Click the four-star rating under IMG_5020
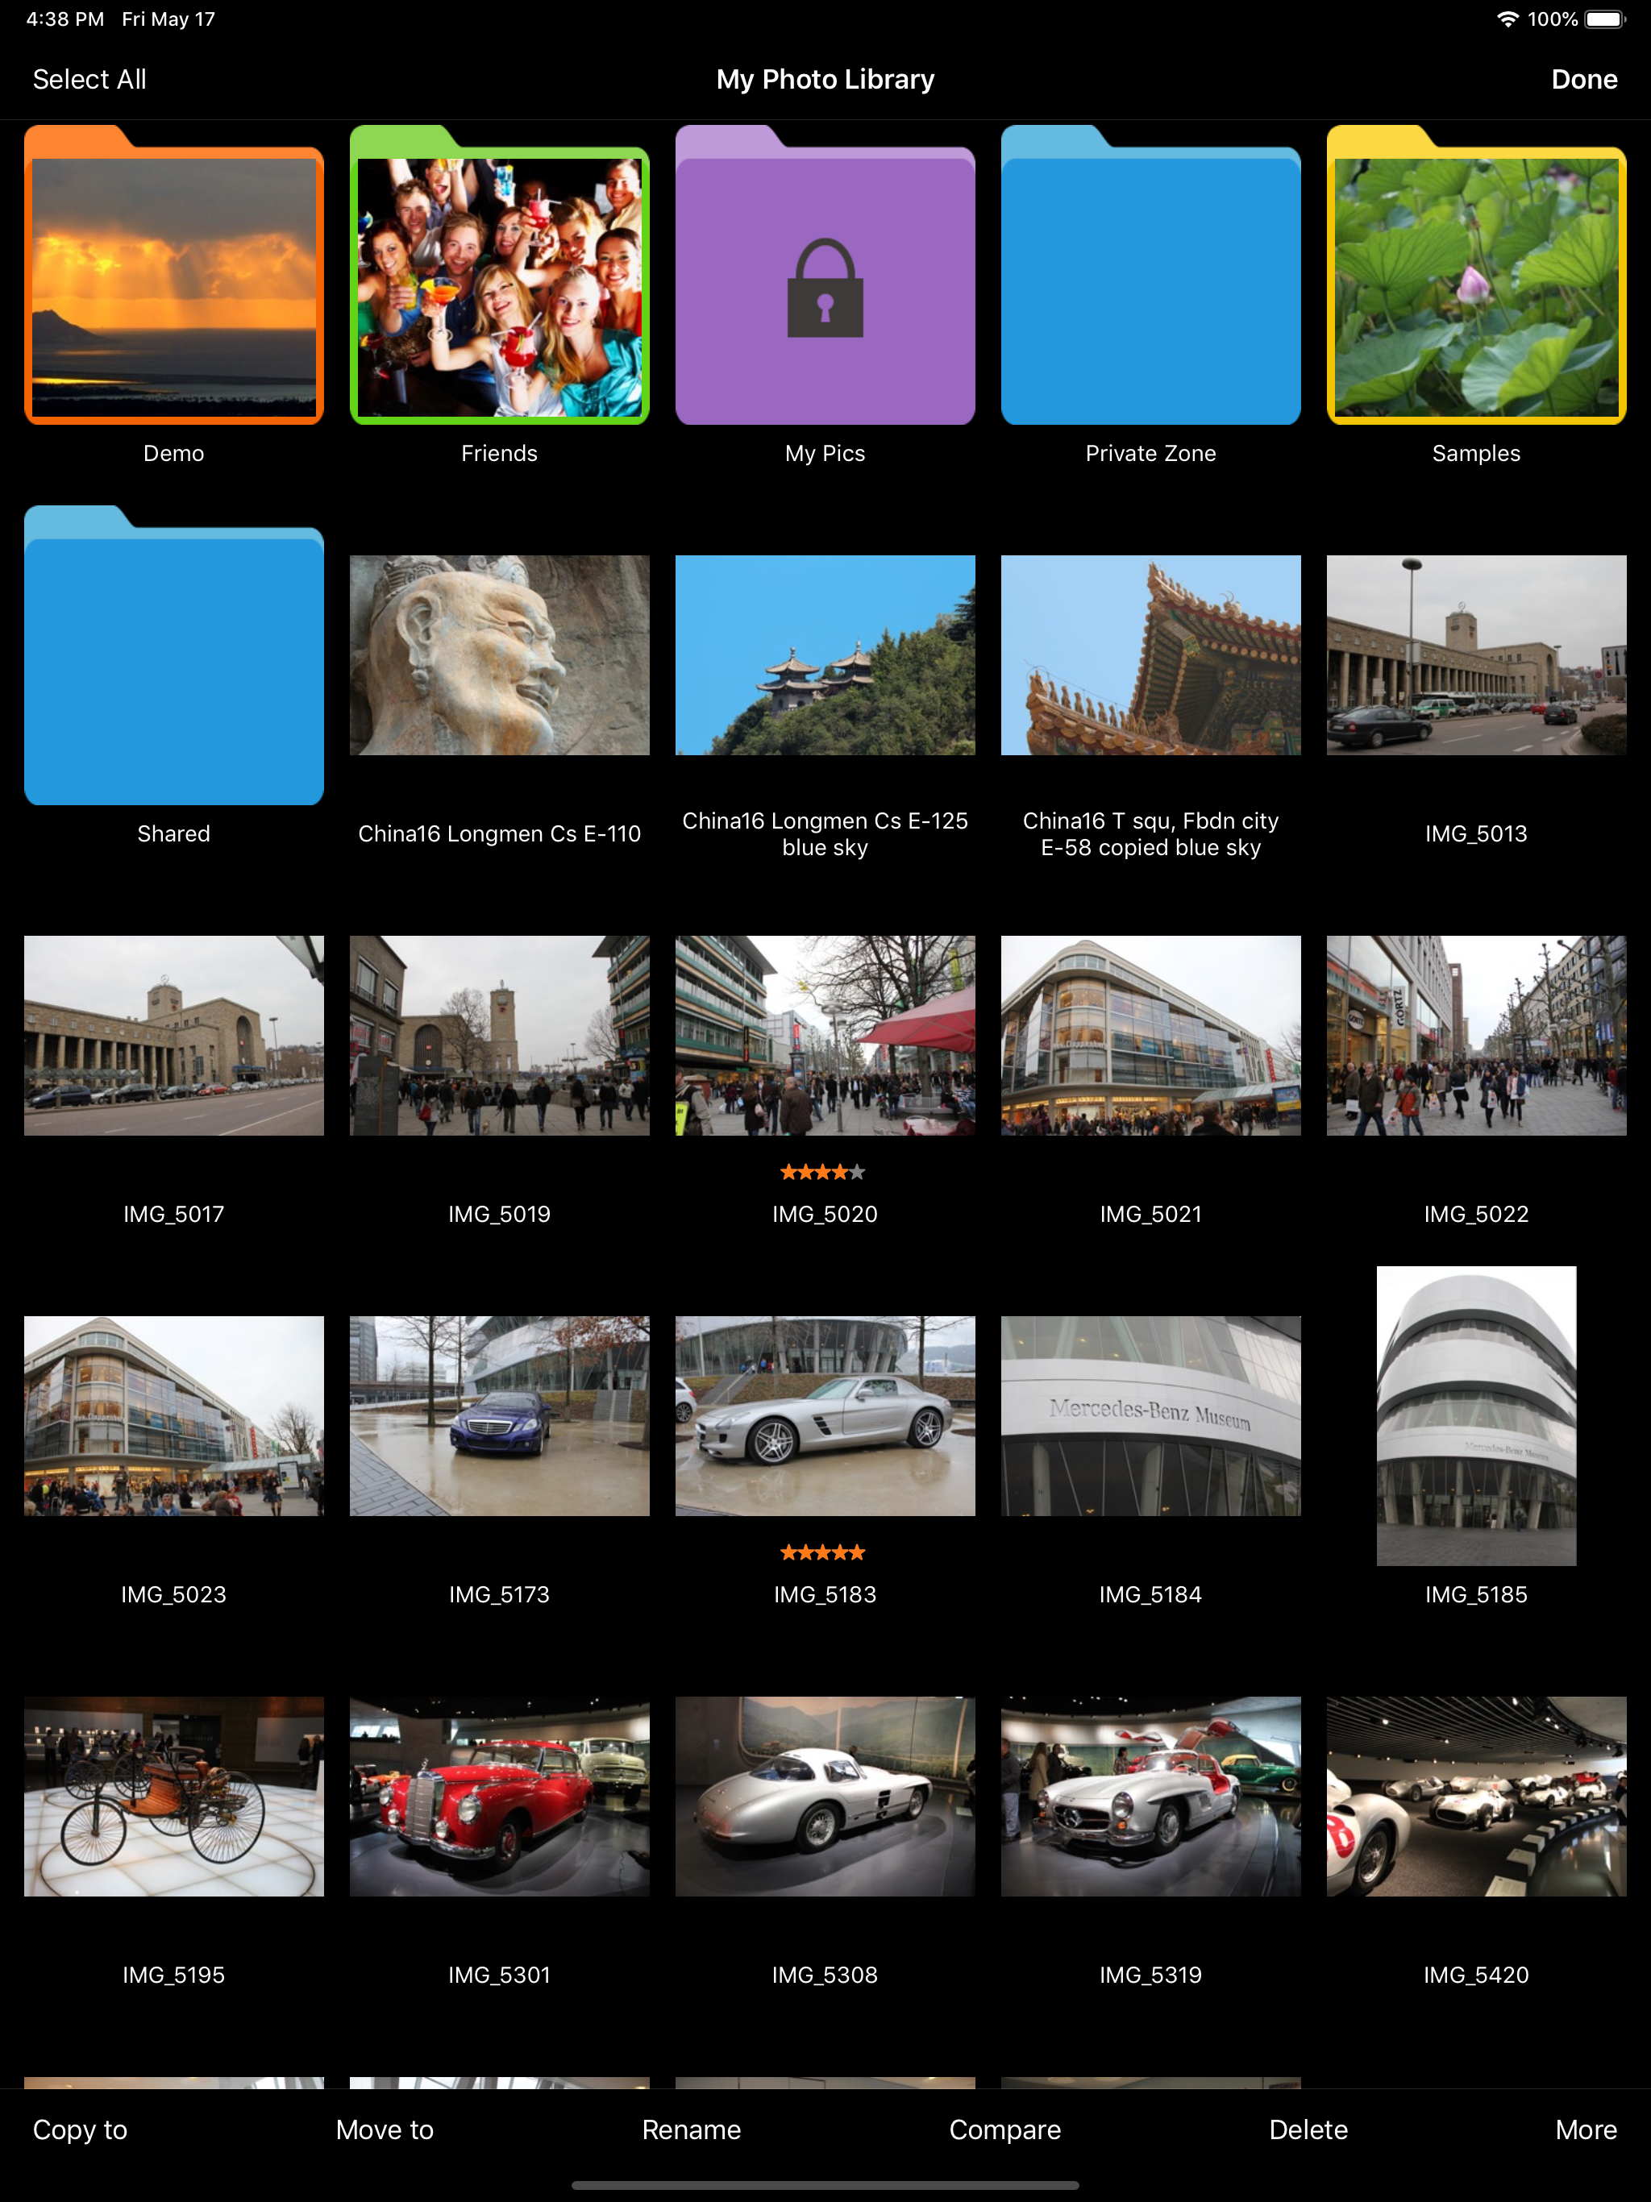This screenshot has height=2202, width=1651. [x=822, y=1172]
